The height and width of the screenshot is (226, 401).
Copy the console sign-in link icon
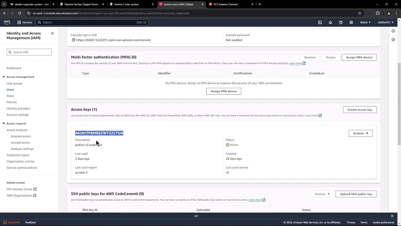[x=73, y=40]
